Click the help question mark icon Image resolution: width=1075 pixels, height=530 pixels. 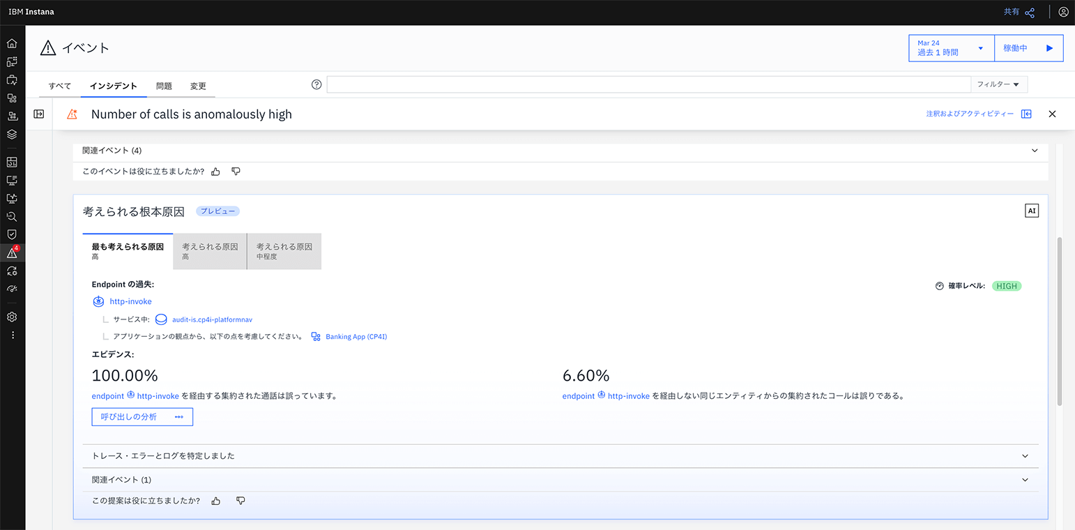[x=317, y=84]
